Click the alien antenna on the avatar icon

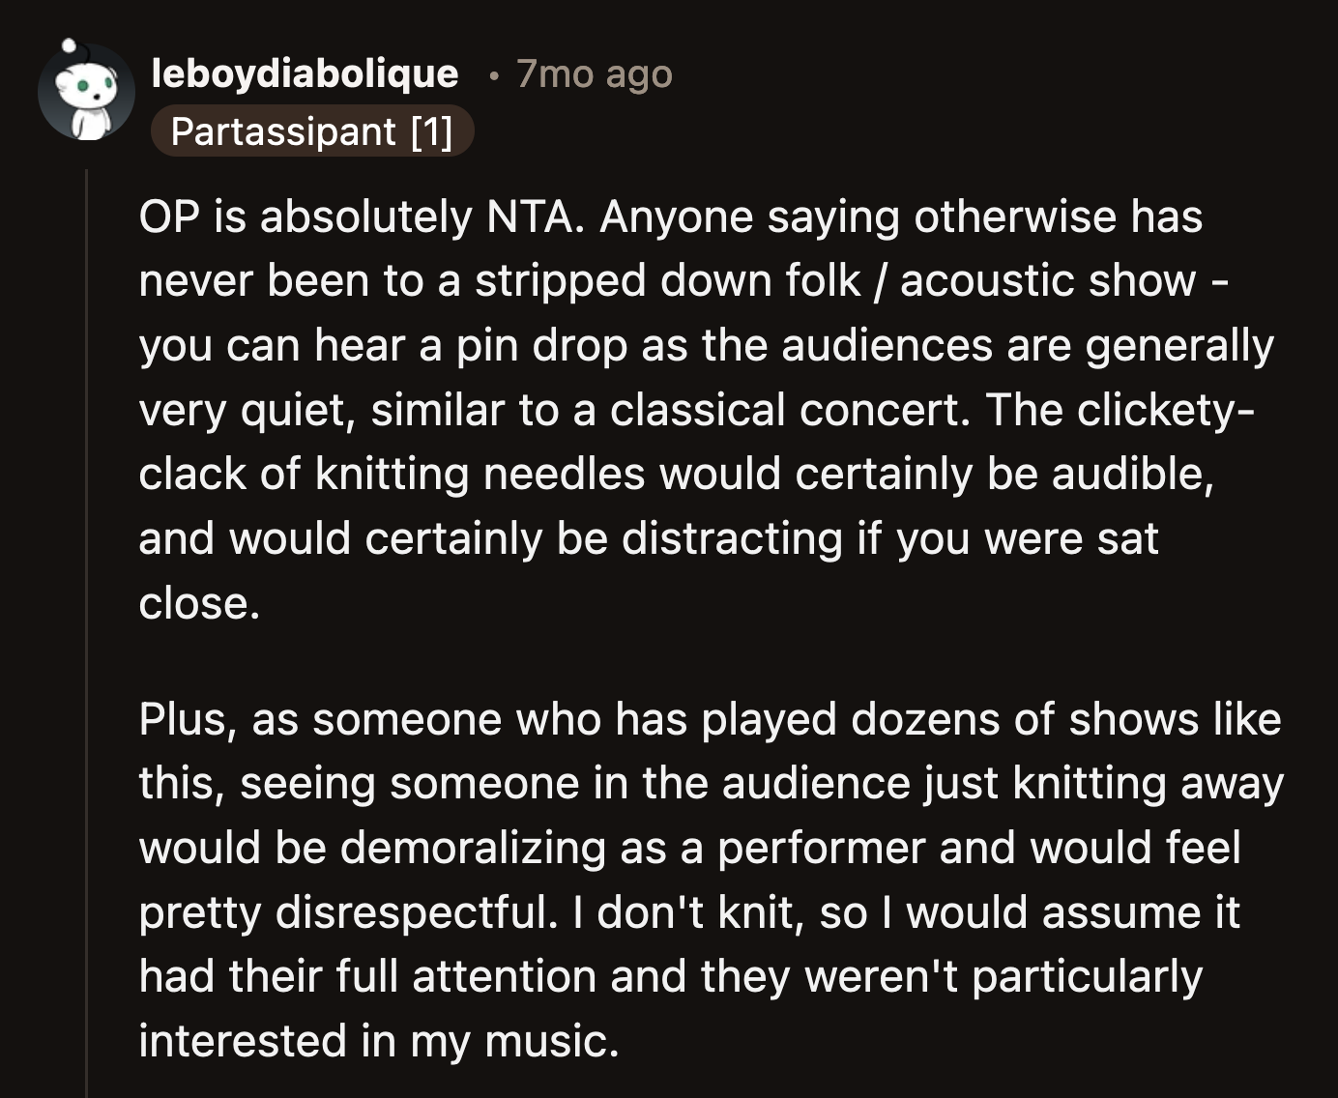click(70, 46)
